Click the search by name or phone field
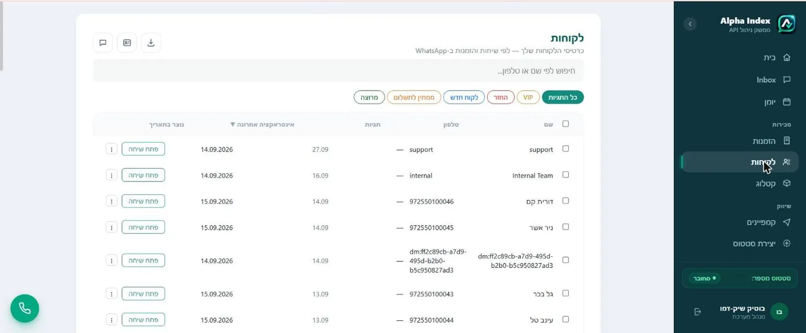This screenshot has width=806, height=333. click(x=339, y=71)
